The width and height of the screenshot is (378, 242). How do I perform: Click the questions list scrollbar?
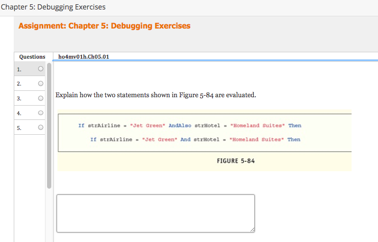point(49,126)
